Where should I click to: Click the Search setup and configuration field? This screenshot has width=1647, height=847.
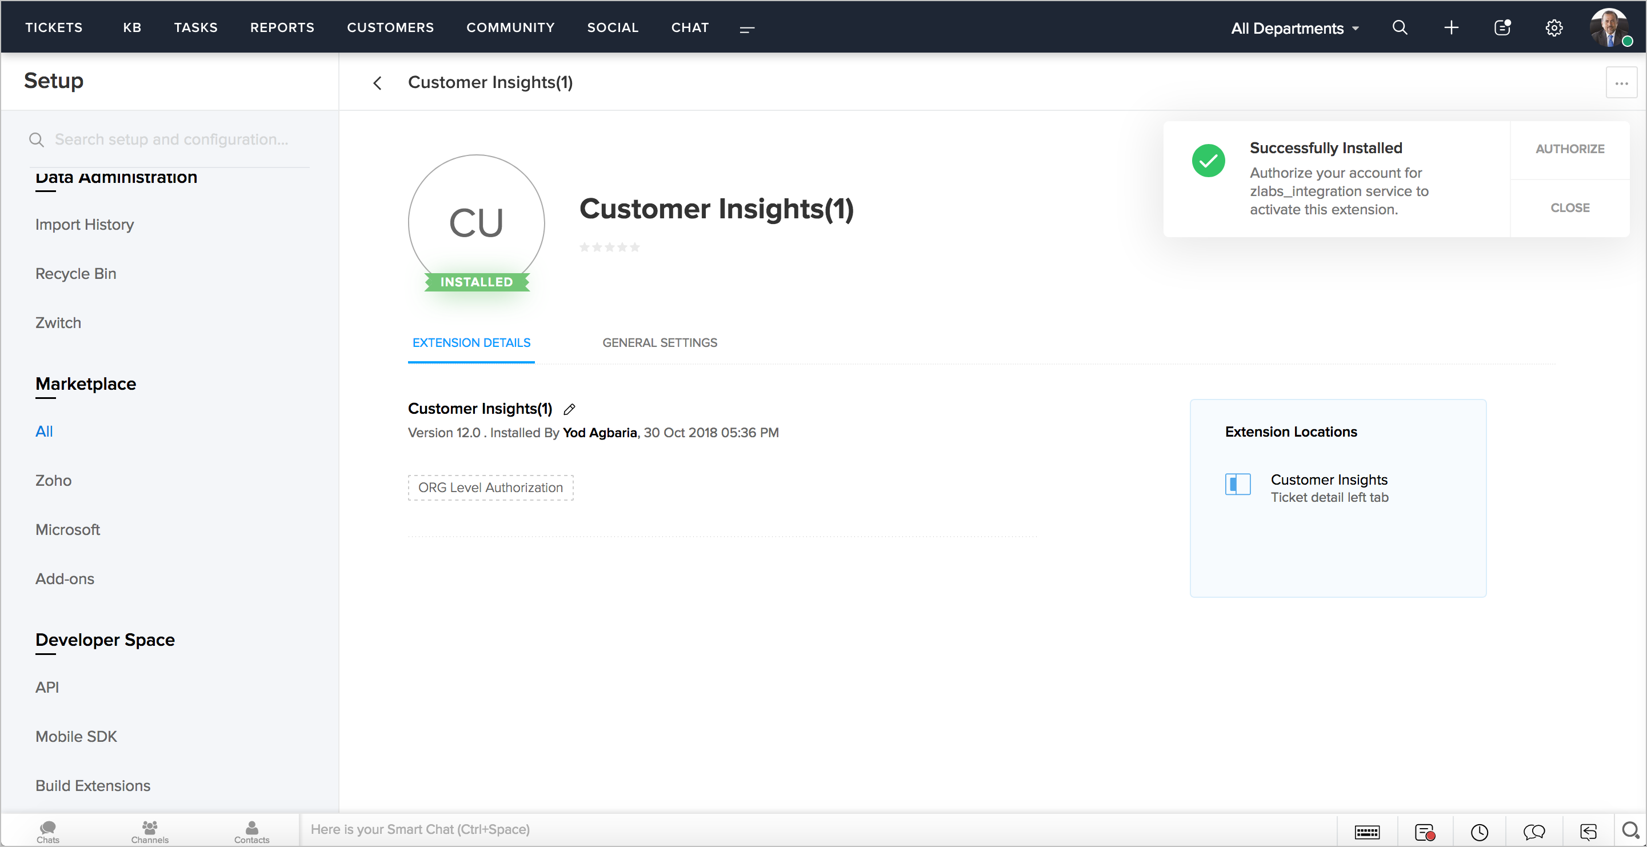[x=171, y=139]
